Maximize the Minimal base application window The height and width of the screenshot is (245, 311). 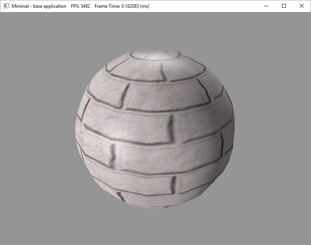pyautogui.click(x=284, y=6)
